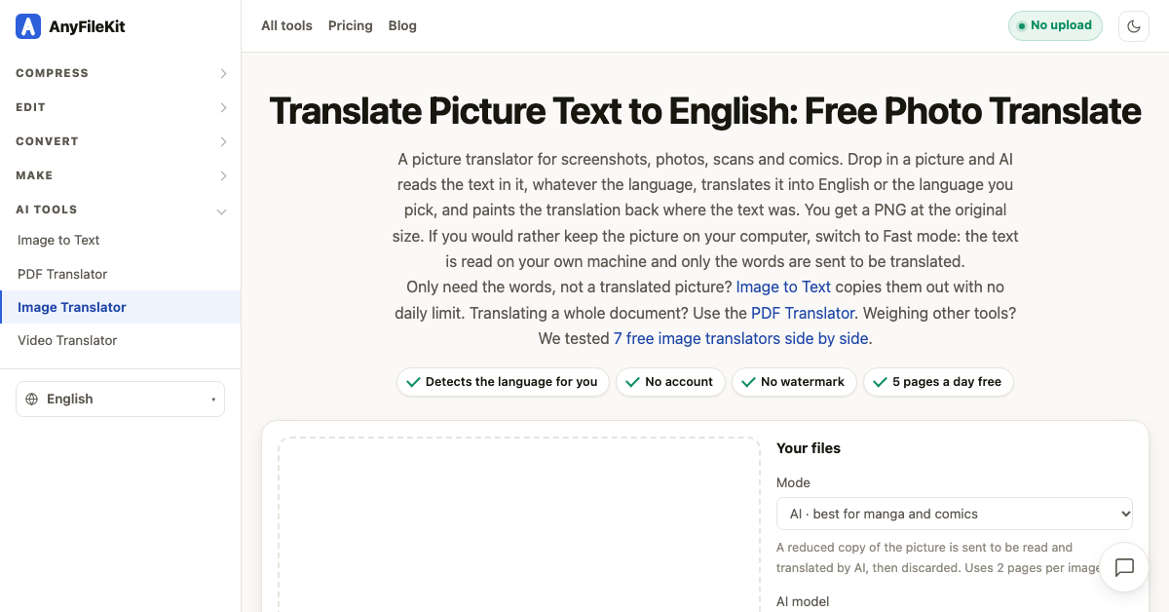The width and height of the screenshot is (1169, 612).
Task: Expand the EDIT section
Action: tap(121, 107)
